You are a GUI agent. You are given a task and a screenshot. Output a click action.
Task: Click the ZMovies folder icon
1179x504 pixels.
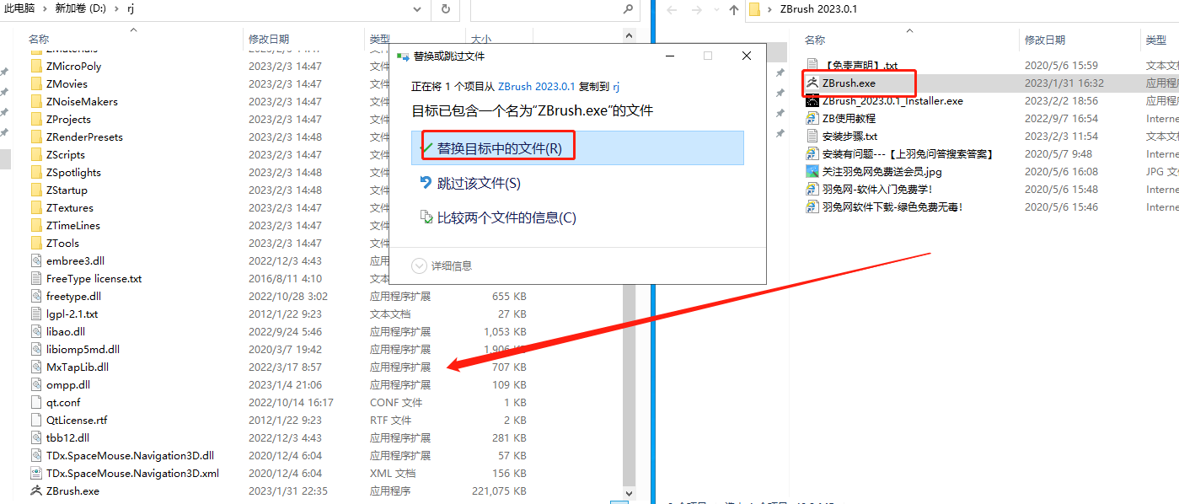(36, 83)
